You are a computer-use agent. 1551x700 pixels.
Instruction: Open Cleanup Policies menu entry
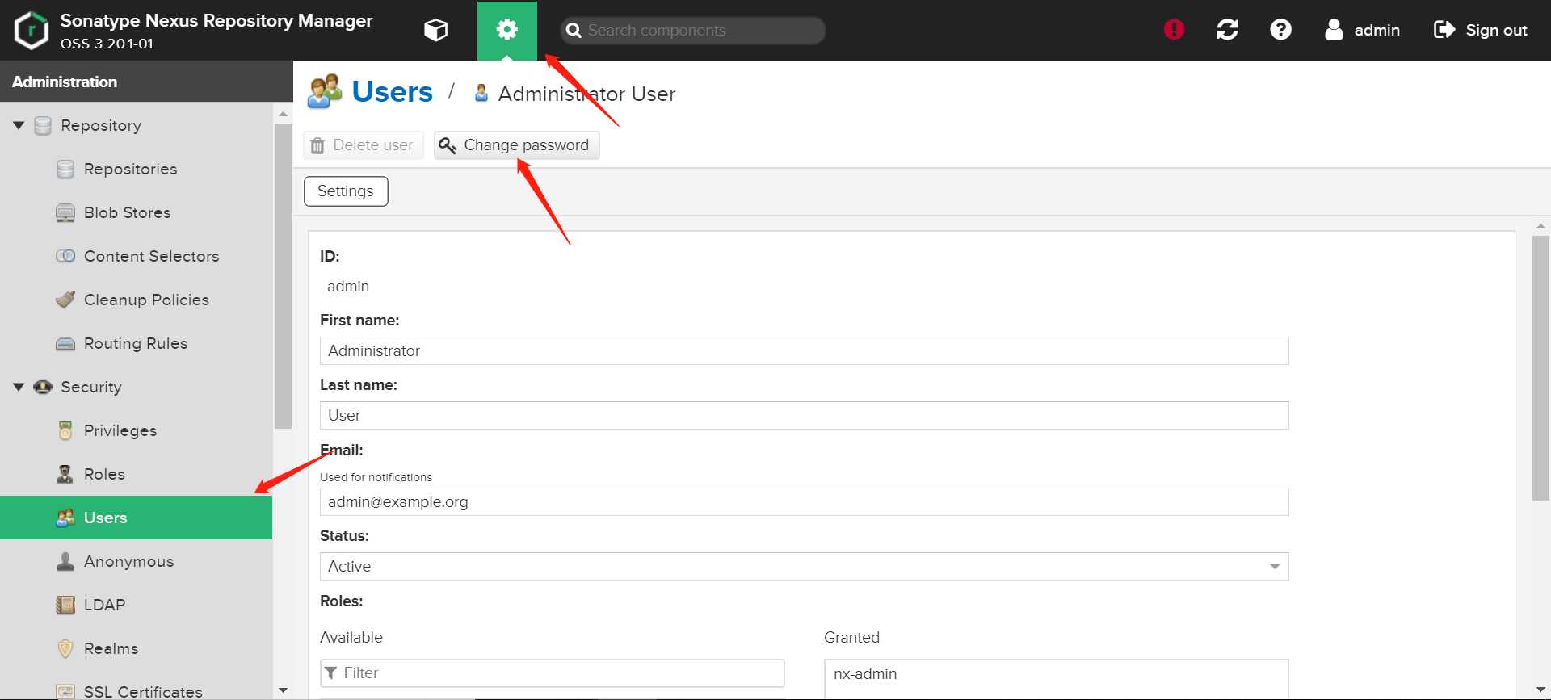coord(146,300)
